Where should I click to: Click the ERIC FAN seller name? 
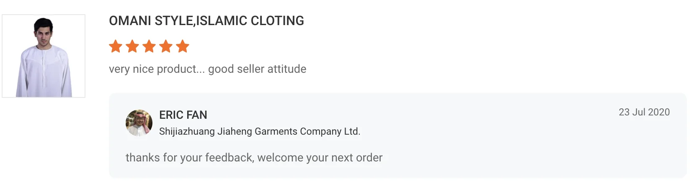(x=183, y=115)
